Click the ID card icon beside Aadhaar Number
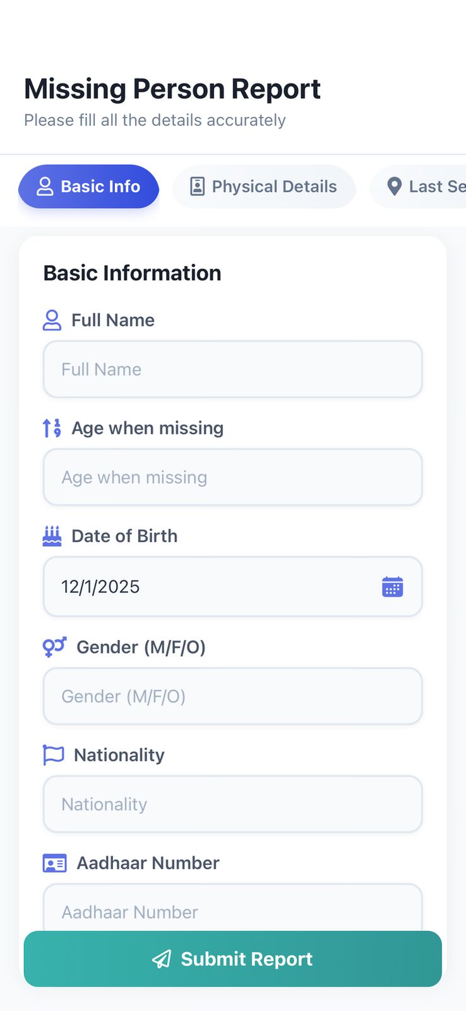This screenshot has width=466, height=1011. [54, 863]
